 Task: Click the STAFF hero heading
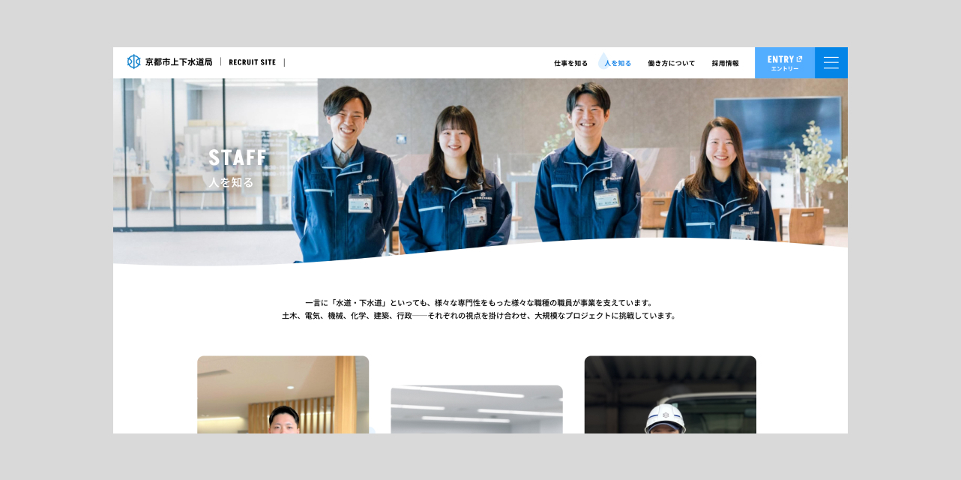click(238, 157)
